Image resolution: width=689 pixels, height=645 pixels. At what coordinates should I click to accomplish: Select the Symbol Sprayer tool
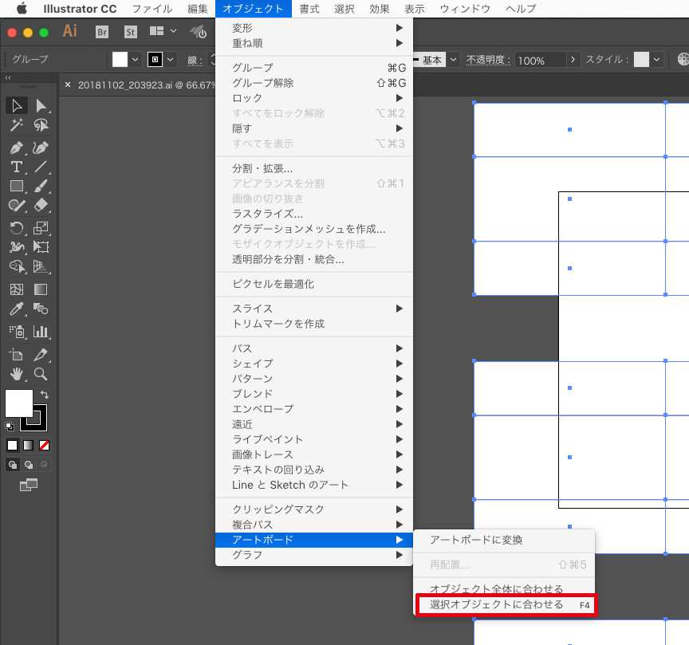17,332
